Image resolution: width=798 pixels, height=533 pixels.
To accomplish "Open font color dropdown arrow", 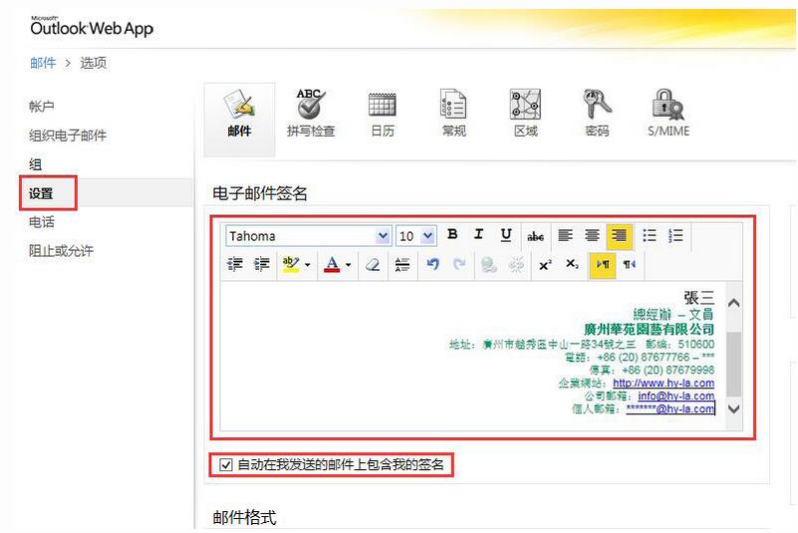I will 348,265.
